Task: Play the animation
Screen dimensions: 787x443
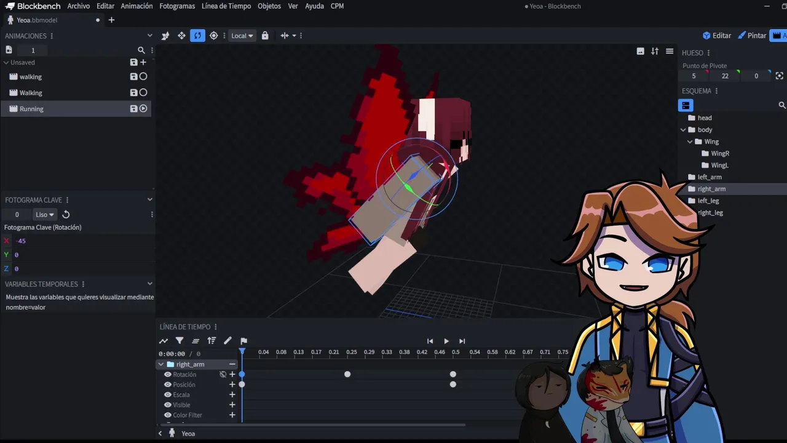Action: (446, 341)
